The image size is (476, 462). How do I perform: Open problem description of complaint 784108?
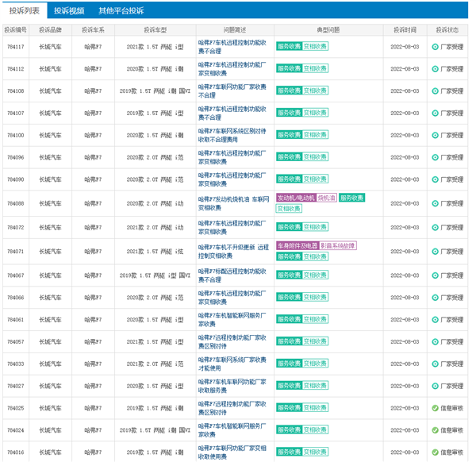tap(231, 91)
